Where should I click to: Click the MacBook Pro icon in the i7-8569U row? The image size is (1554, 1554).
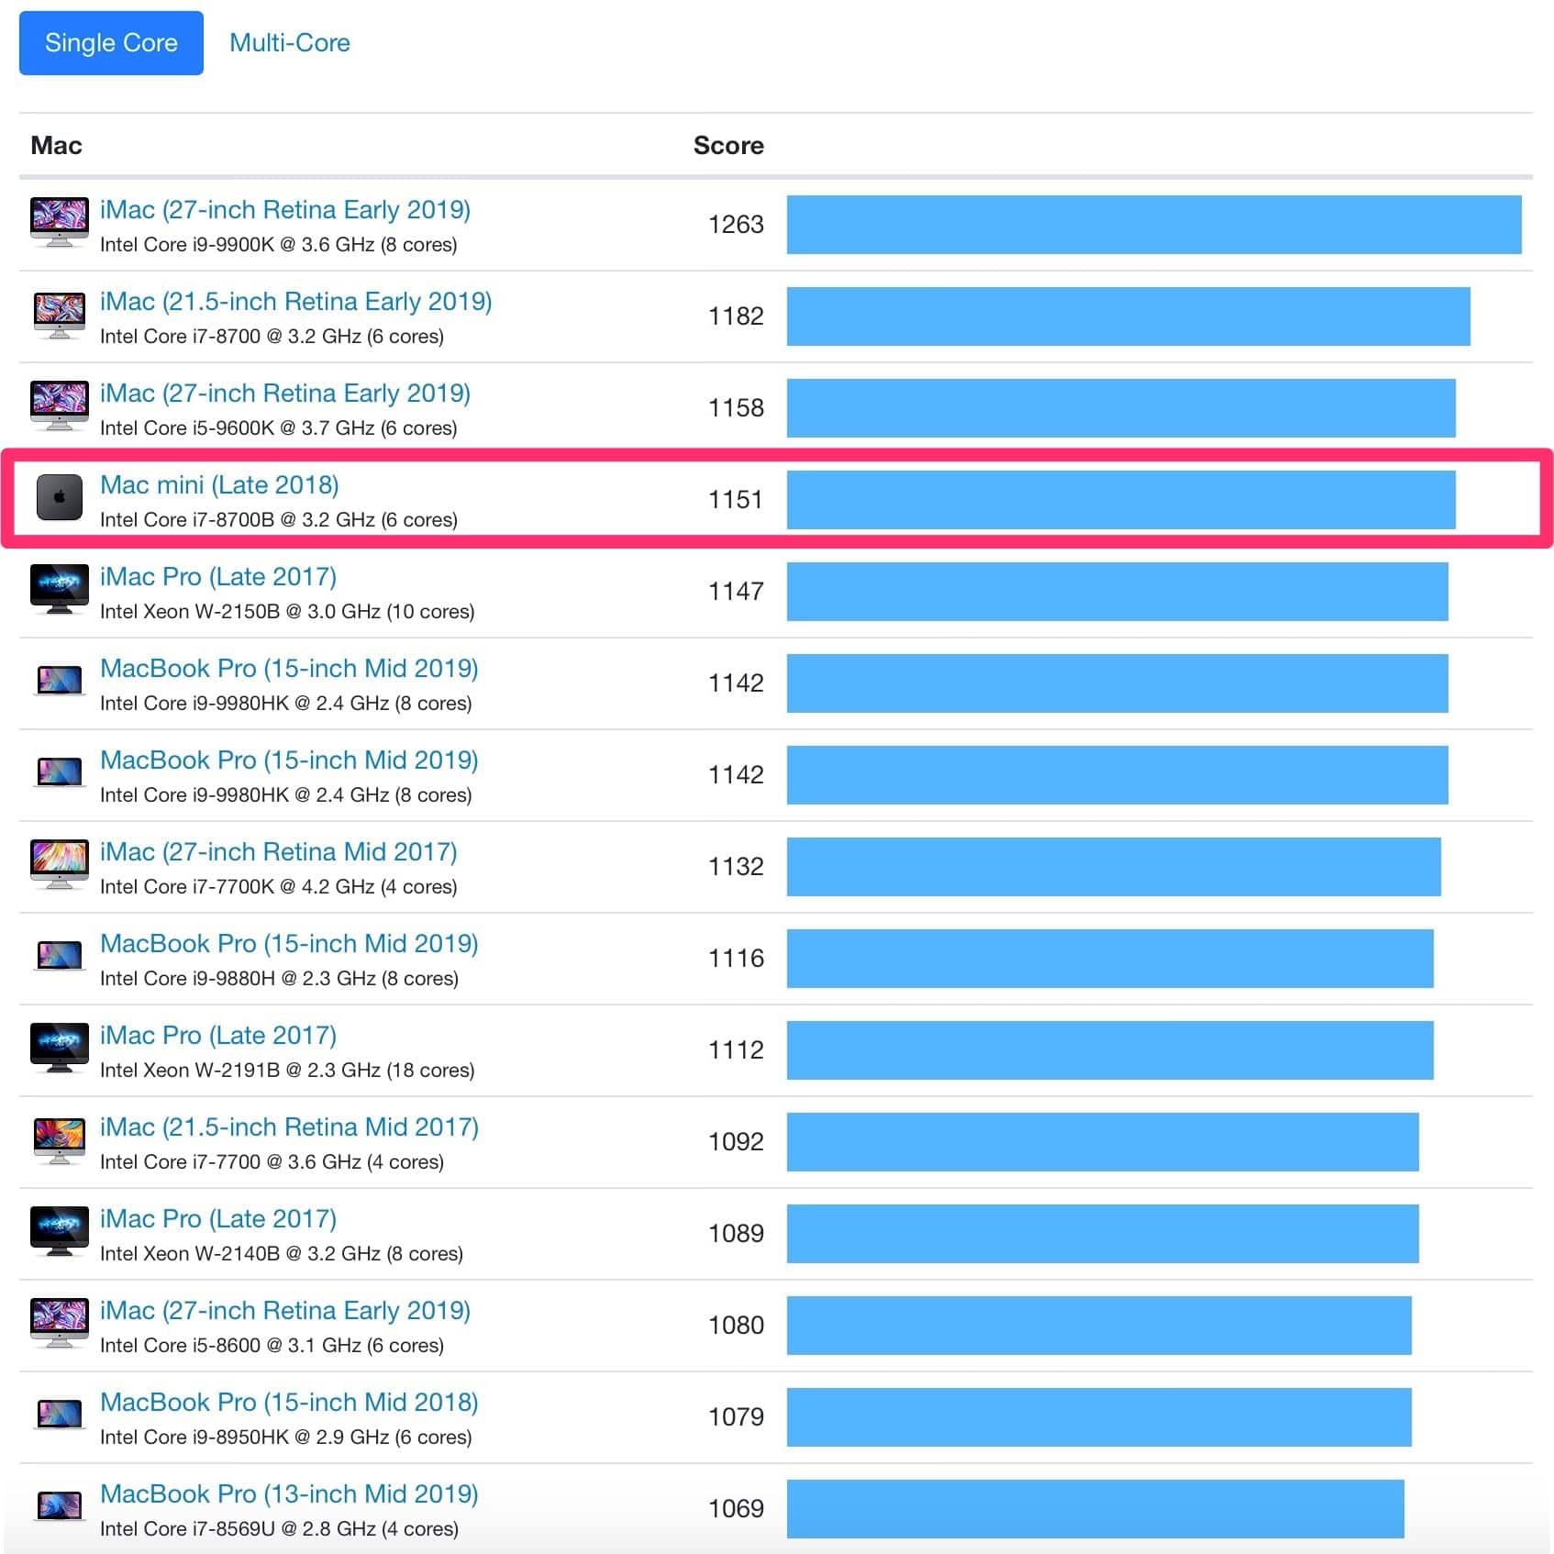[x=60, y=1506]
